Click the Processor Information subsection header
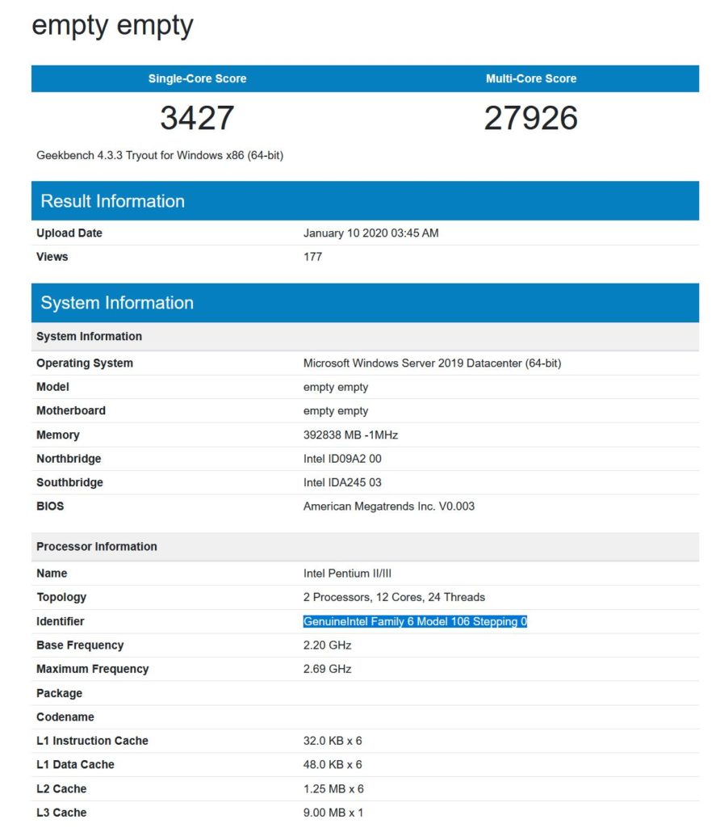Image resolution: width=720 pixels, height=832 pixels. (x=98, y=546)
